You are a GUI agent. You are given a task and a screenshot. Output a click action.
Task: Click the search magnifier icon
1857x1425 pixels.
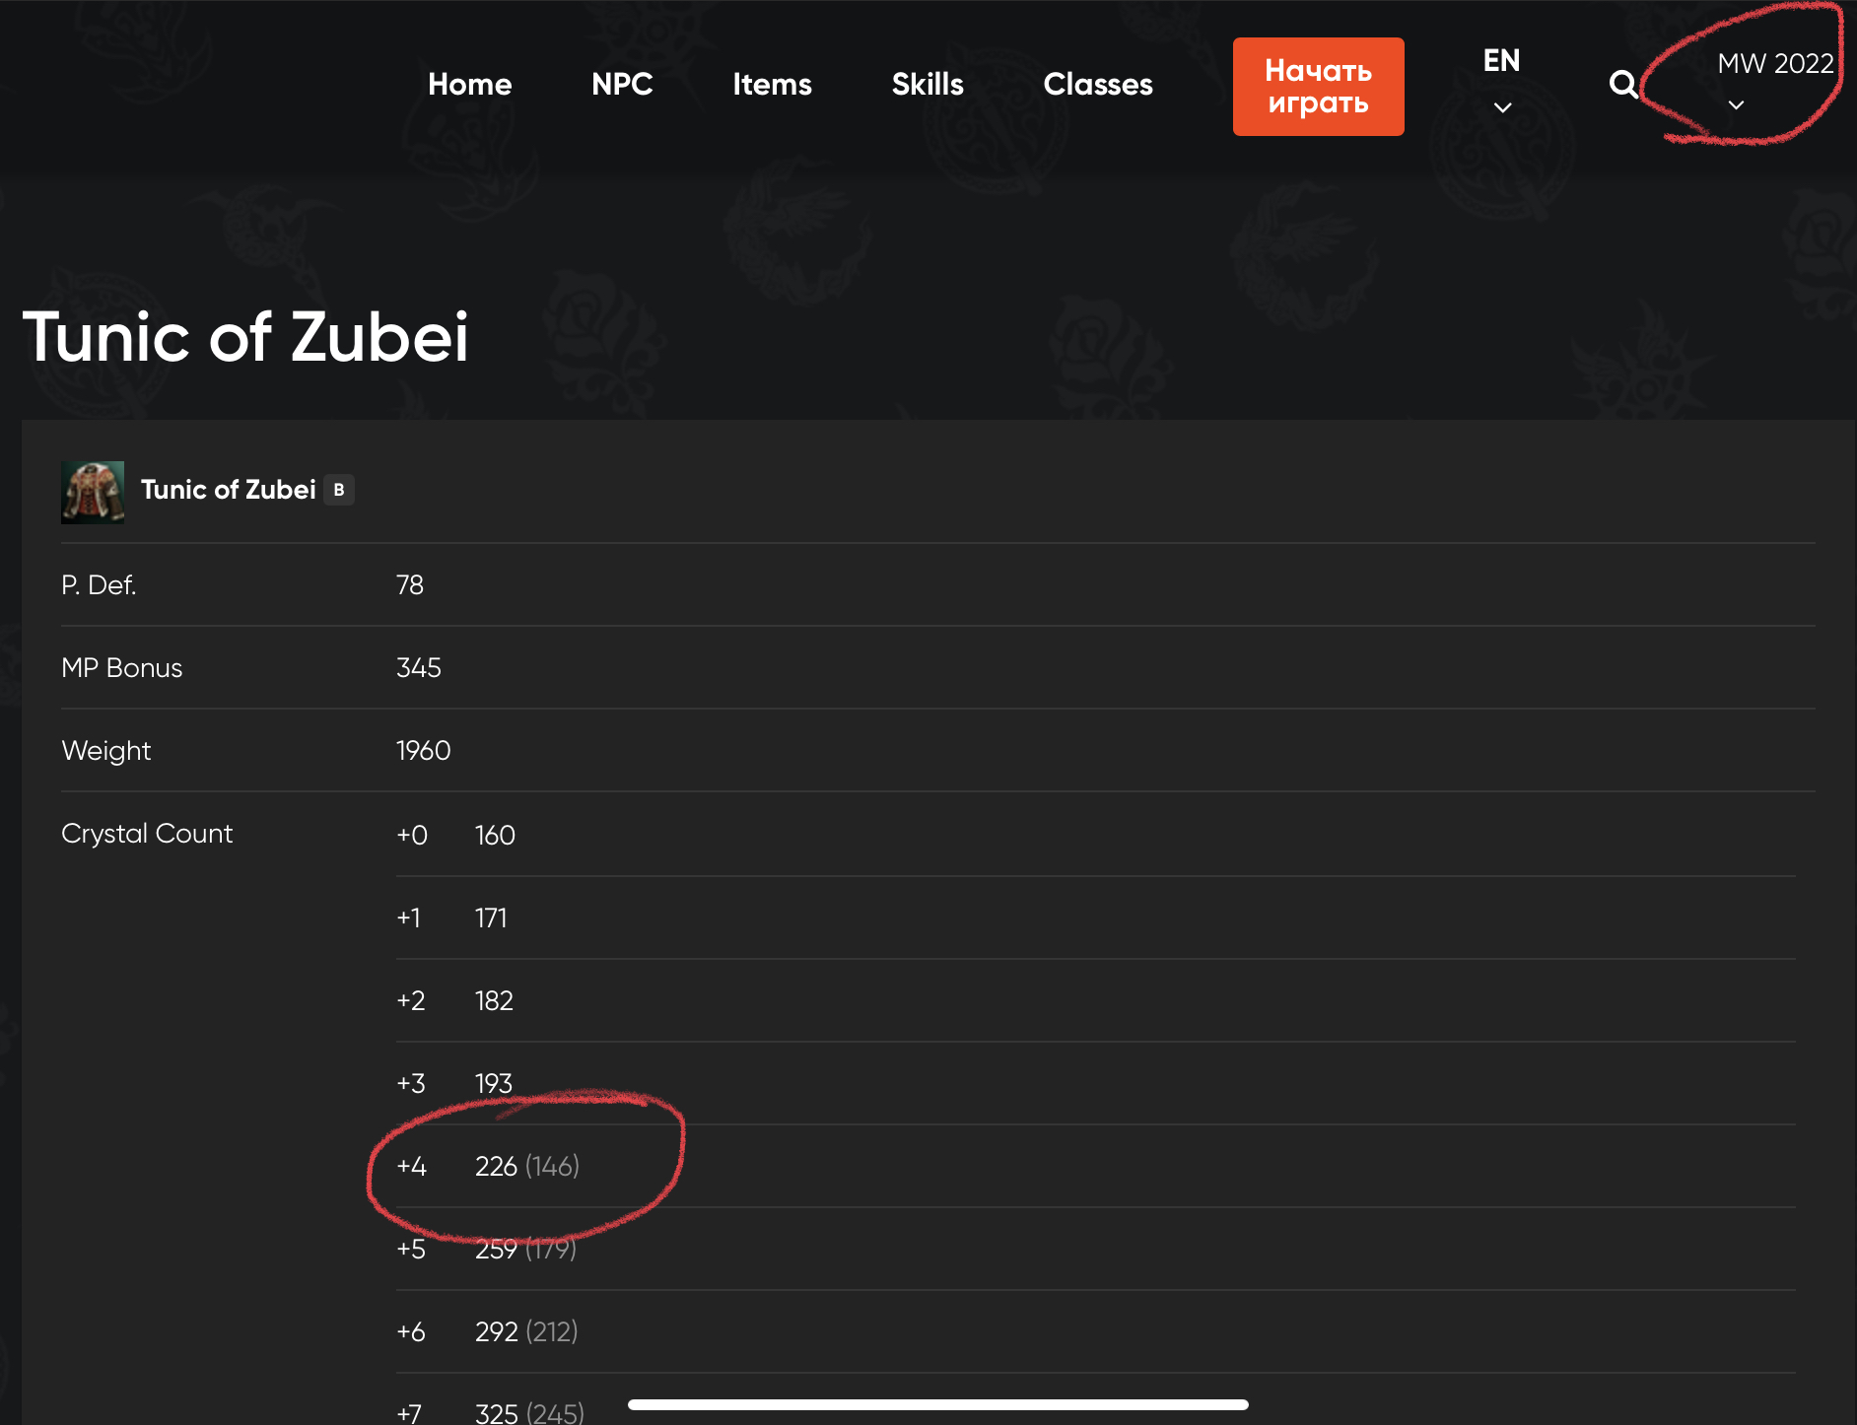[1622, 85]
